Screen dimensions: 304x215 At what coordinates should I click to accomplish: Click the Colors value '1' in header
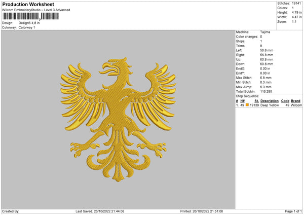(x=293, y=8)
